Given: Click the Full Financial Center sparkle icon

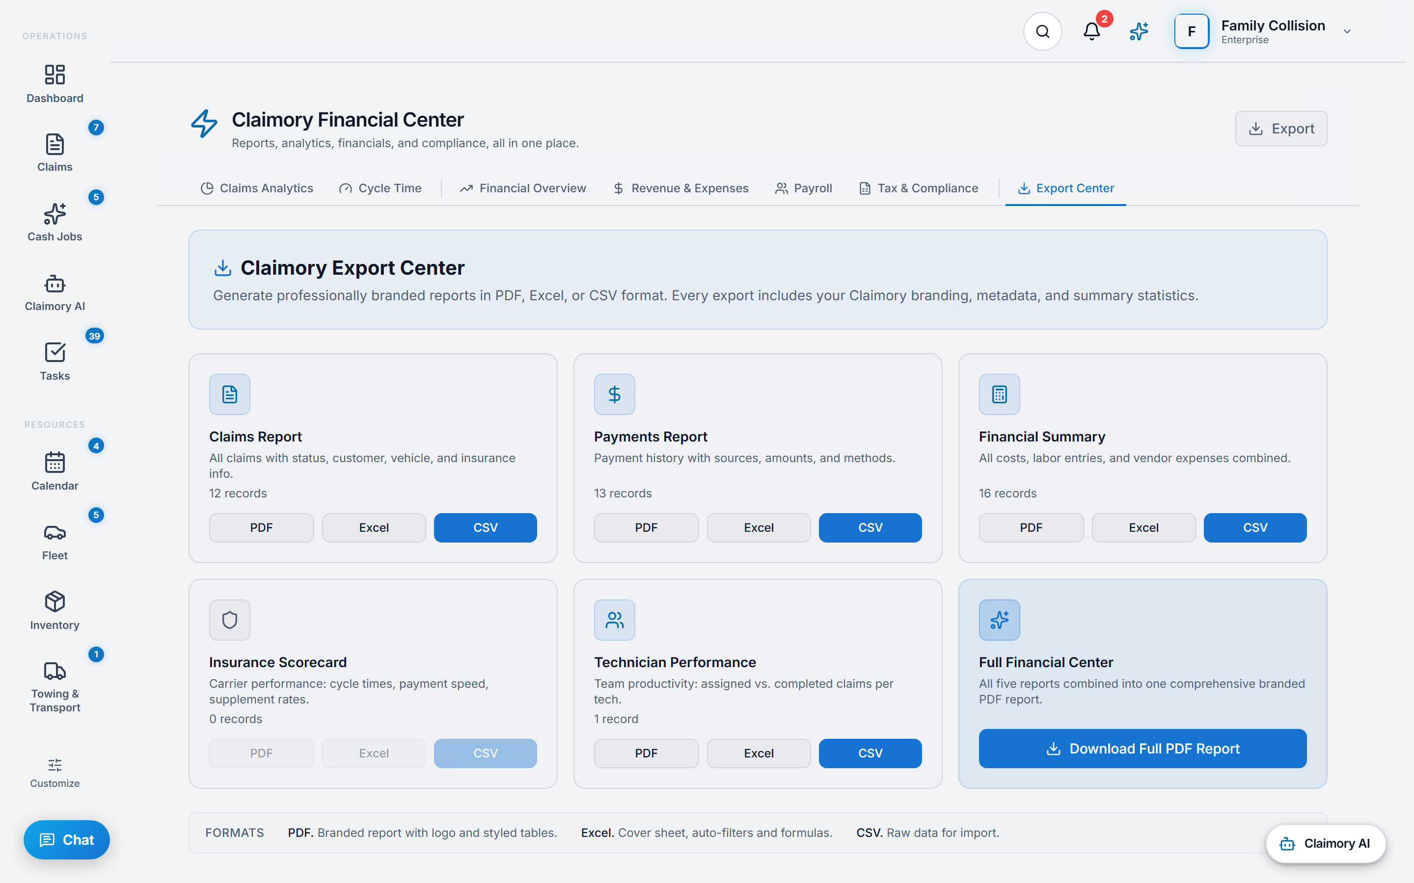Looking at the screenshot, I should (999, 620).
